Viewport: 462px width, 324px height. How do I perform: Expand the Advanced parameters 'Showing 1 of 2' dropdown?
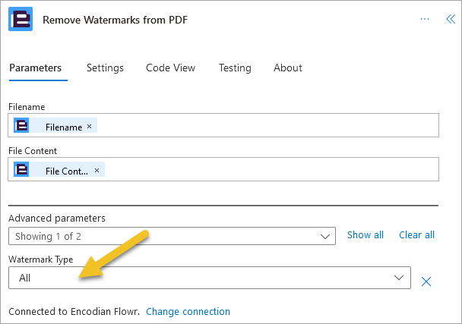click(x=172, y=236)
